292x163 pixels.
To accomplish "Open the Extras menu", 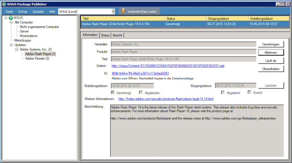I will (x=23, y=11).
